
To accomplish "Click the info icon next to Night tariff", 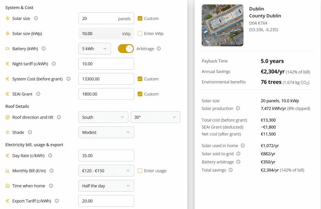I will [54, 64].
